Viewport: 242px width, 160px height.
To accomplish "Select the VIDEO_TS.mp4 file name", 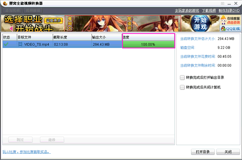I will pyautogui.click(x=37, y=44).
